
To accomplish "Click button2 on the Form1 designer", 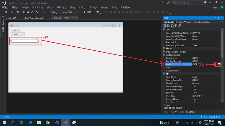I will click(x=18, y=34).
